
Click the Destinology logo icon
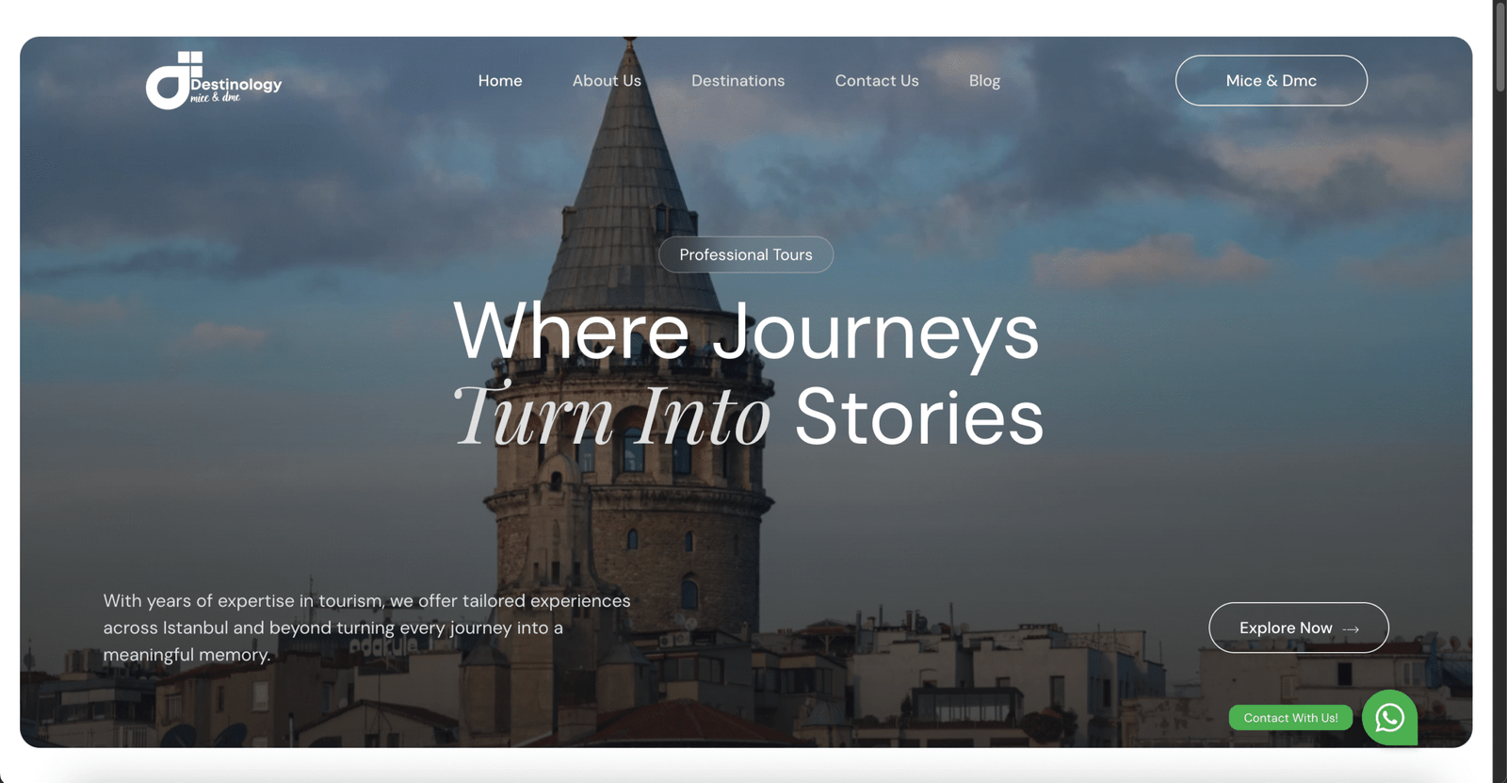point(174,80)
